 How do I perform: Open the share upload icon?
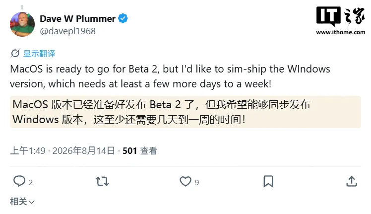click(352, 182)
